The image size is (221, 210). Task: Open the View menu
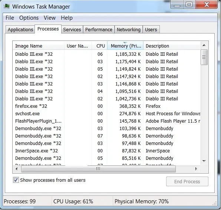tap(50, 18)
